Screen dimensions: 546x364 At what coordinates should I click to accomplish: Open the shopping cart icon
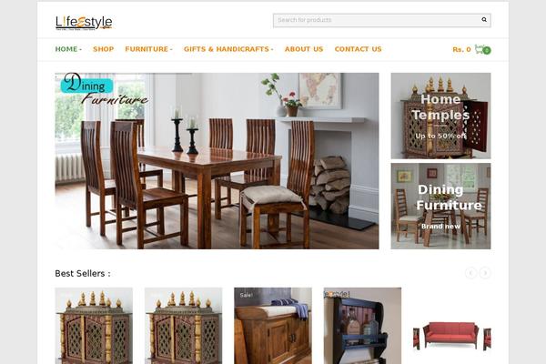tap(480, 49)
